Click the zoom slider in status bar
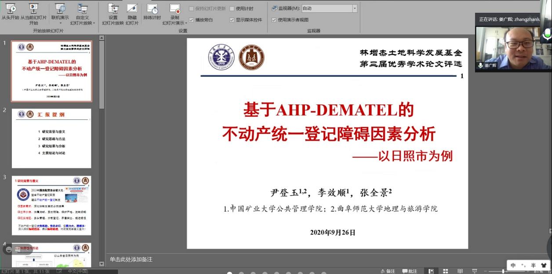 tap(503, 271)
